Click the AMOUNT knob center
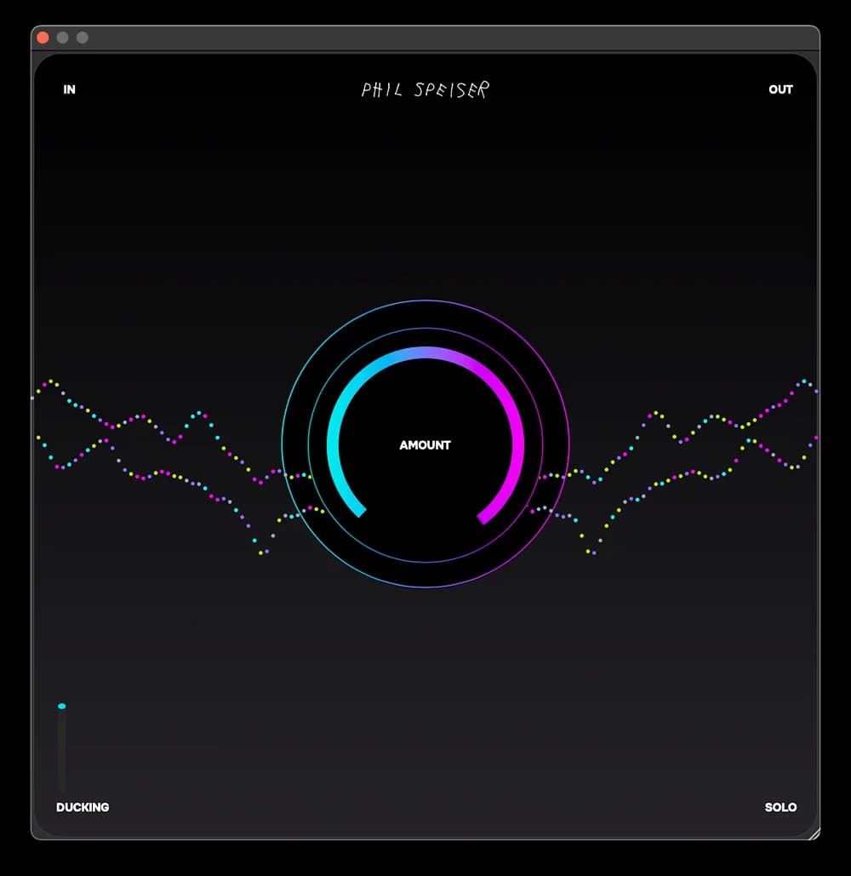Screen dimensions: 851x876 pos(425,444)
